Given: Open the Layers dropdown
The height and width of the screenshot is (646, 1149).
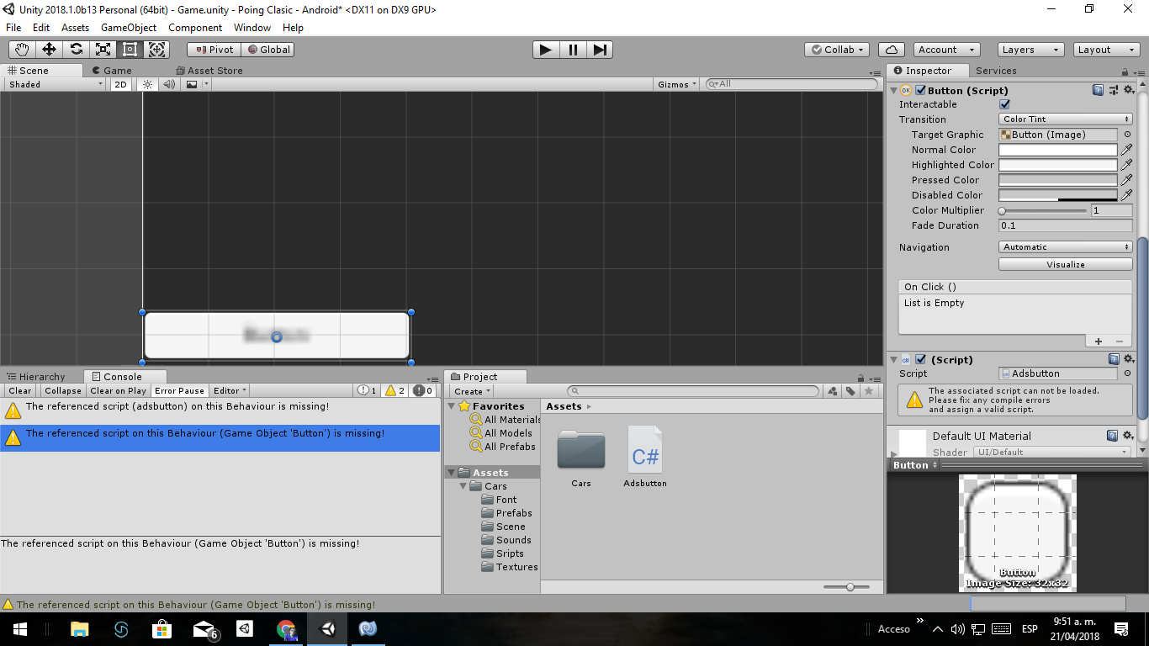Looking at the screenshot, I should (x=1030, y=50).
